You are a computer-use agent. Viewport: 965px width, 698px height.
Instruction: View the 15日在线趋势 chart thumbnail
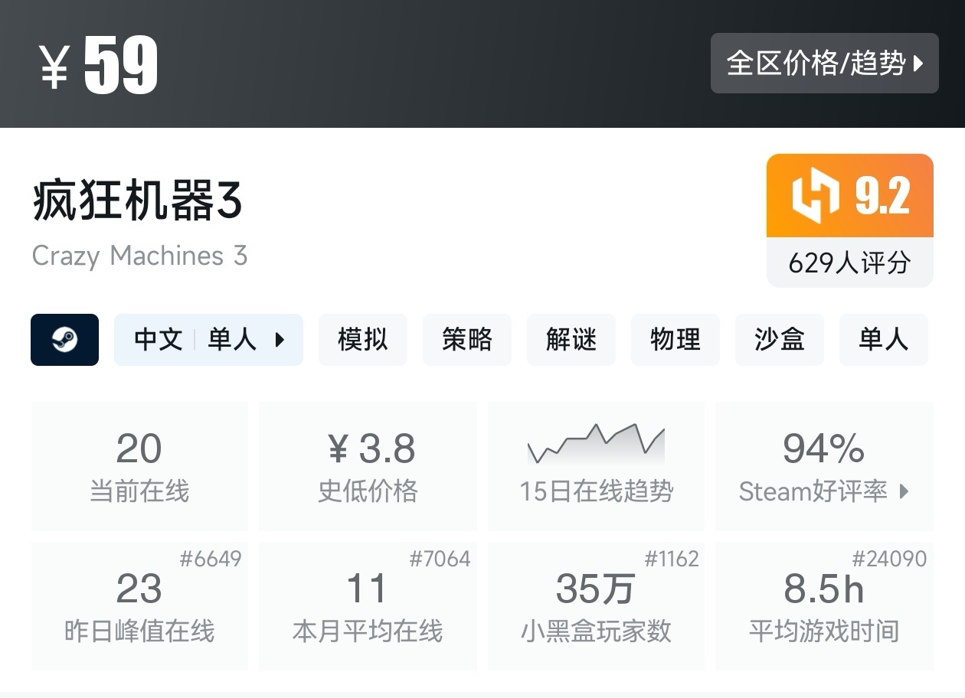click(x=596, y=445)
